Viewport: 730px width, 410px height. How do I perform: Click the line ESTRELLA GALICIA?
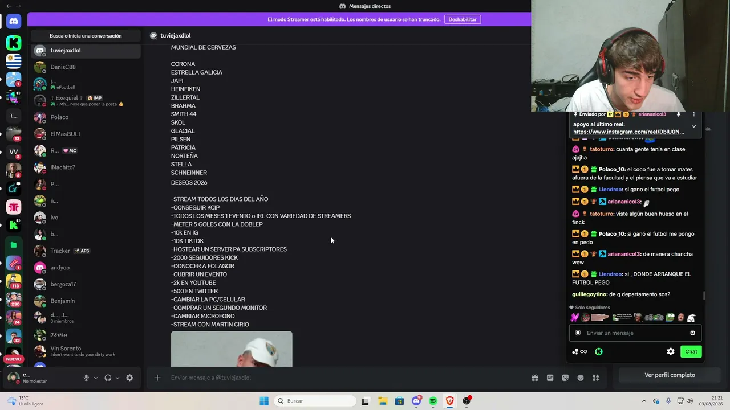(x=197, y=72)
